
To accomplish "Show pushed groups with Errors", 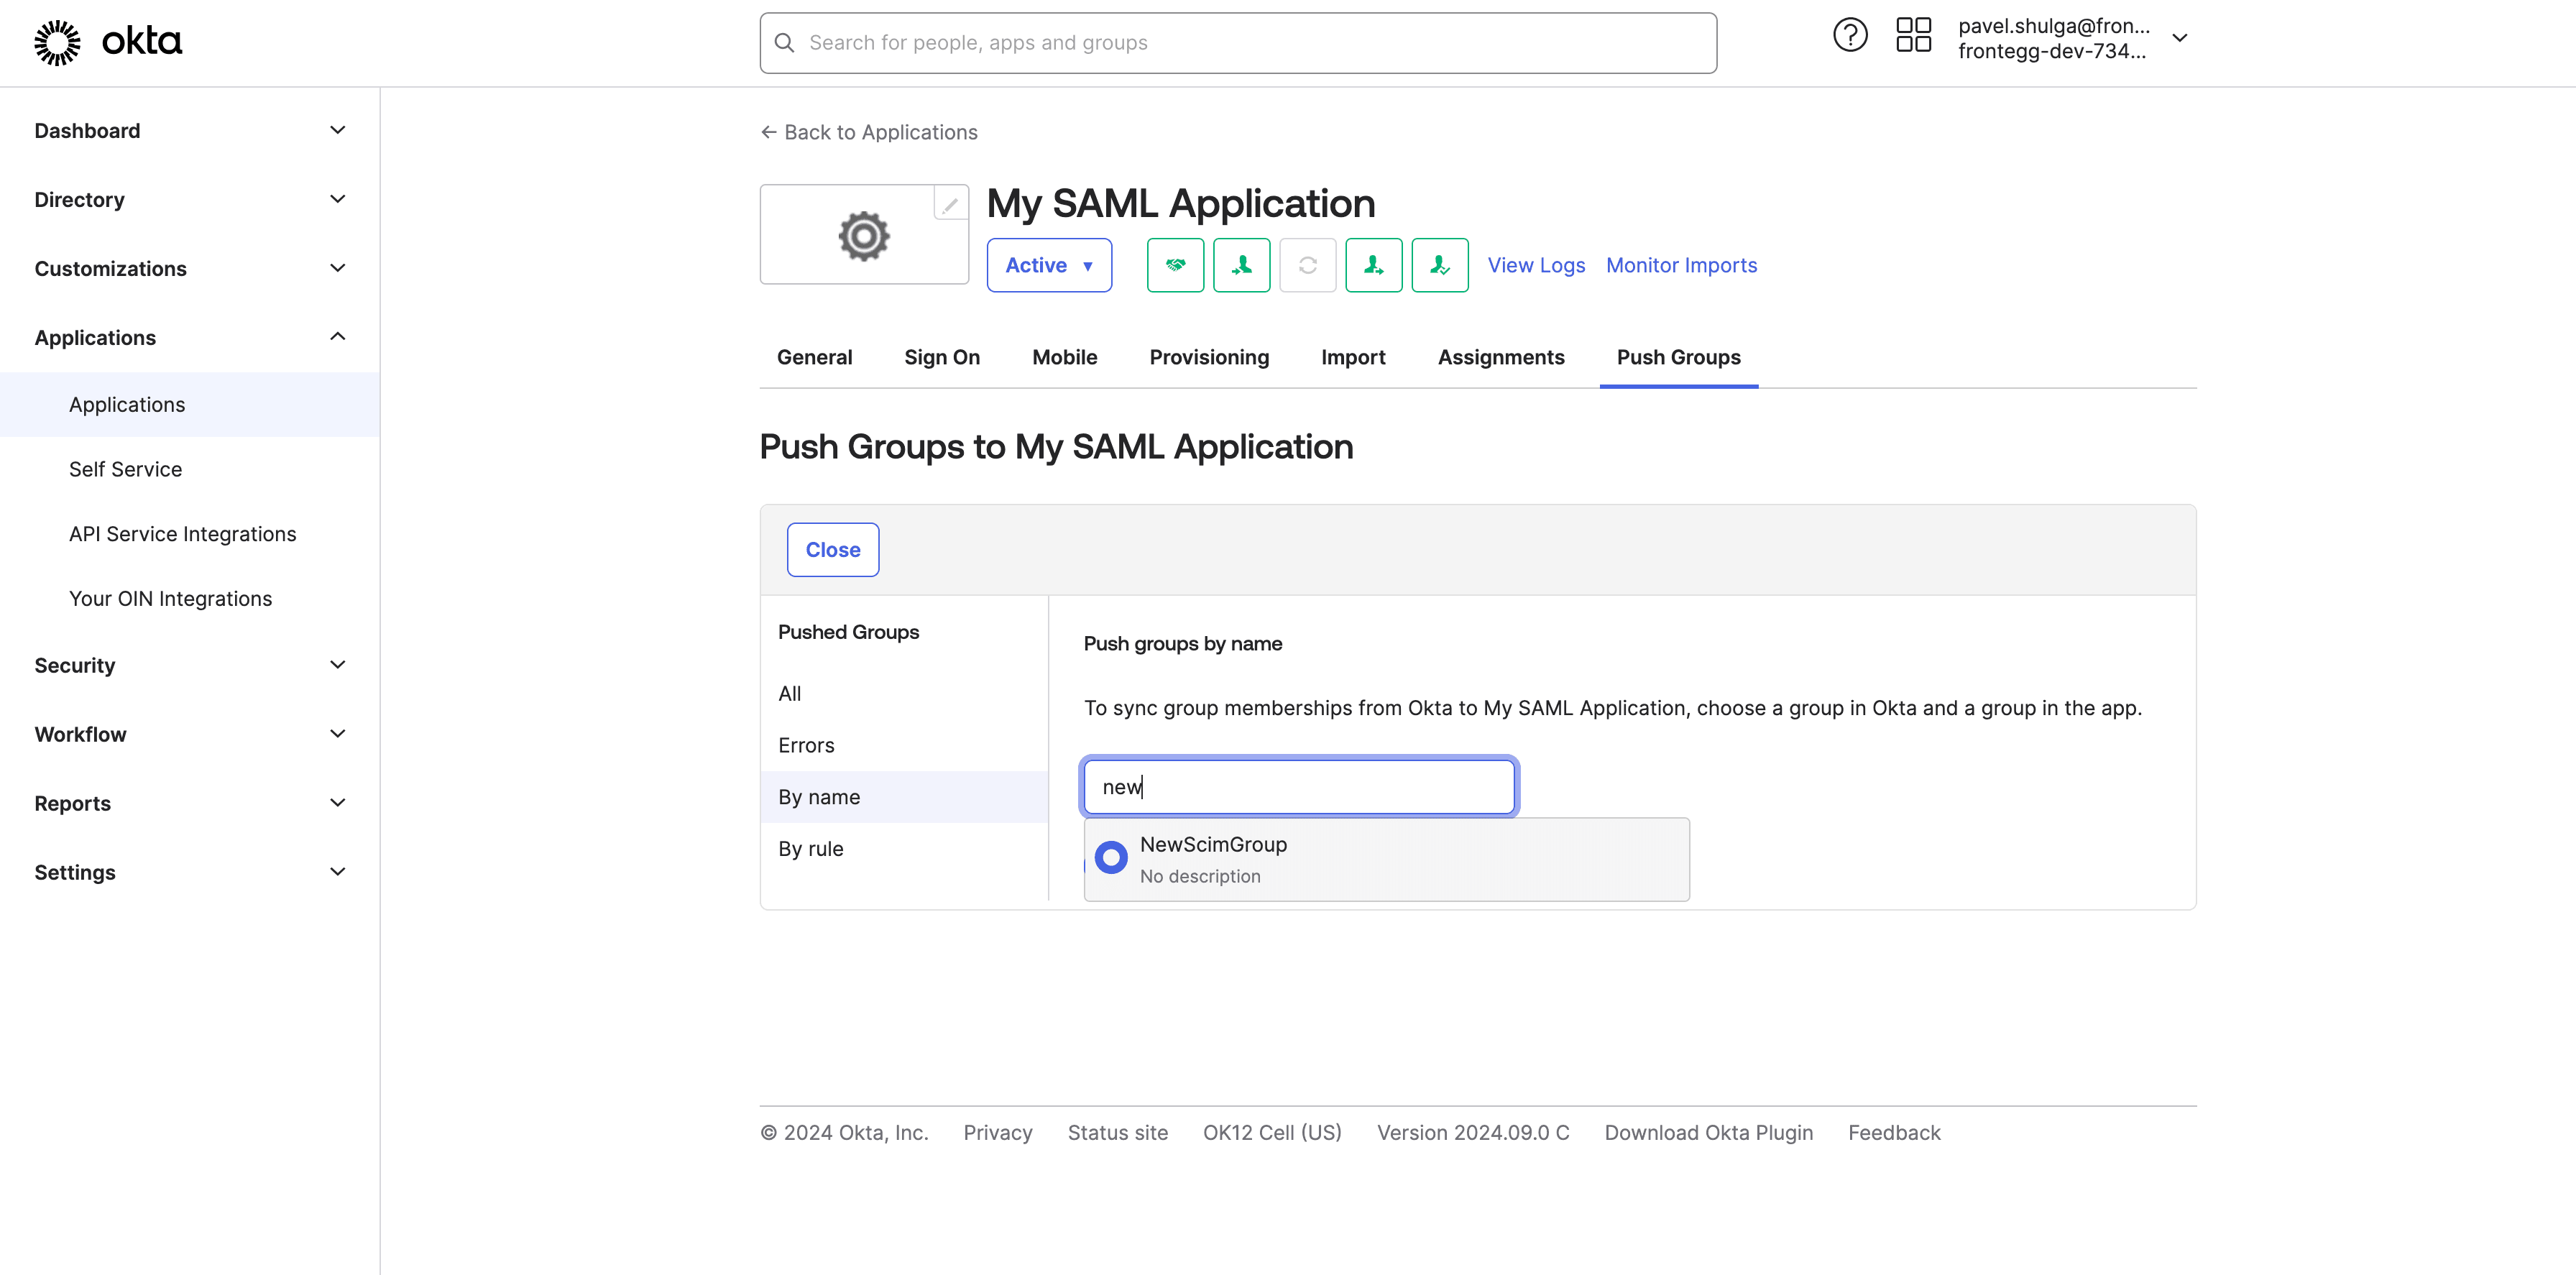I will 904,745.
